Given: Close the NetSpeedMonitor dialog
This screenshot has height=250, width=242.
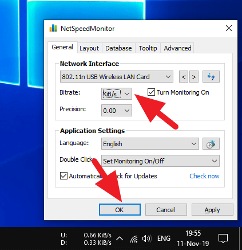Looking at the screenshot, I should pos(229,28).
